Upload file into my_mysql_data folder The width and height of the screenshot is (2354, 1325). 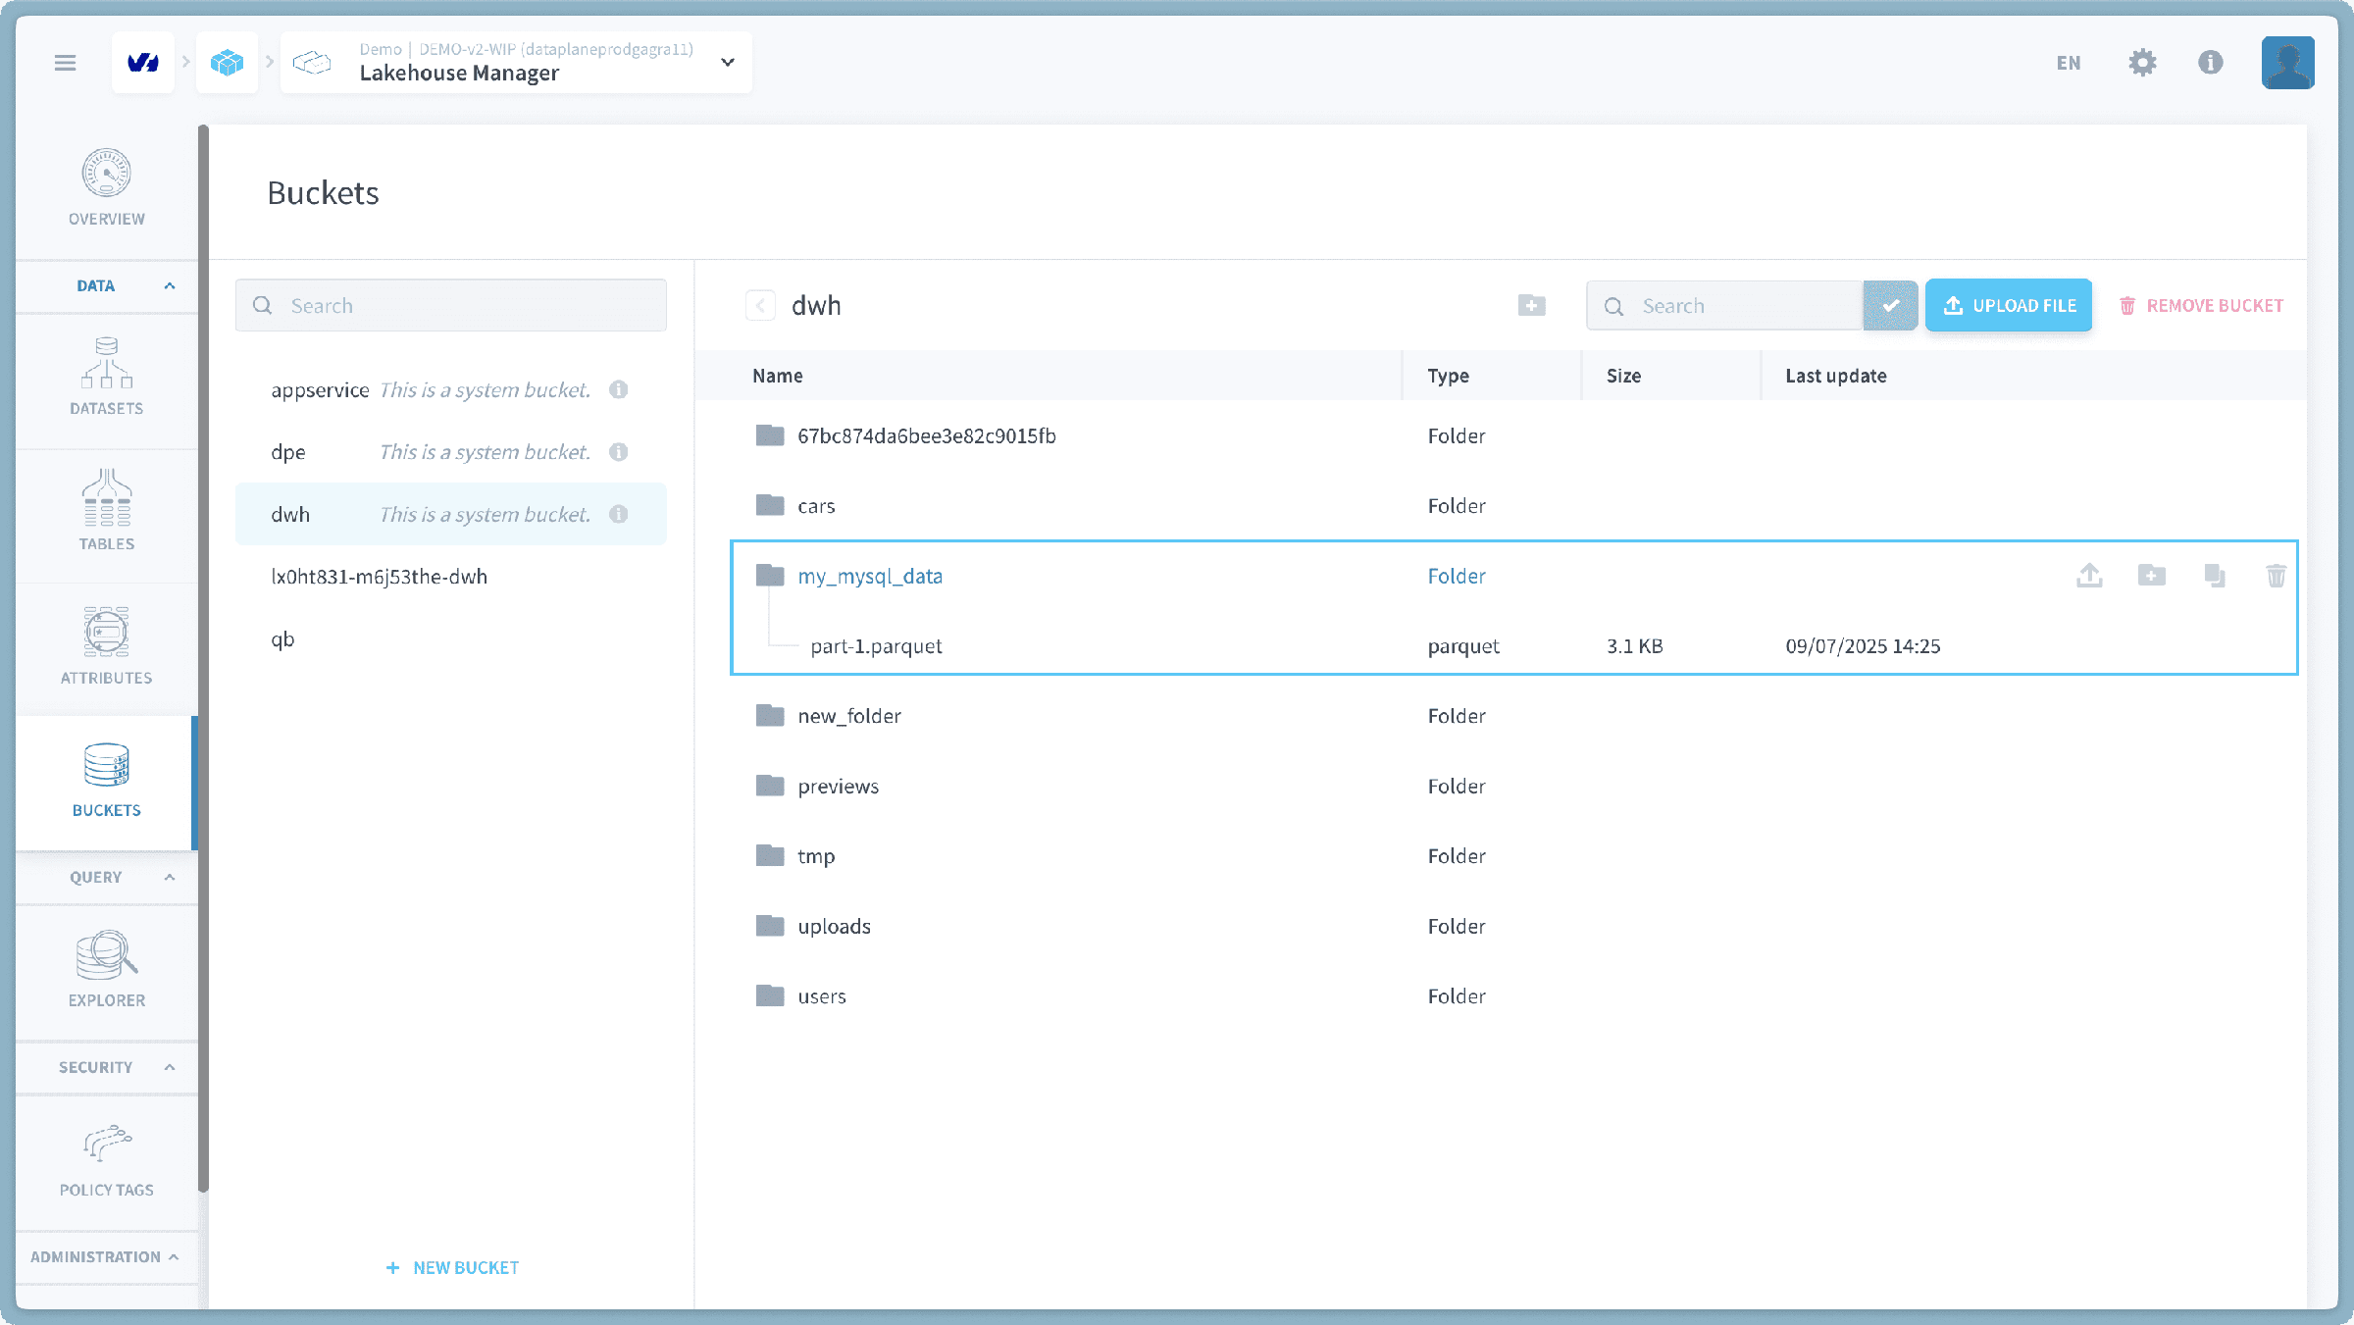(x=2090, y=576)
